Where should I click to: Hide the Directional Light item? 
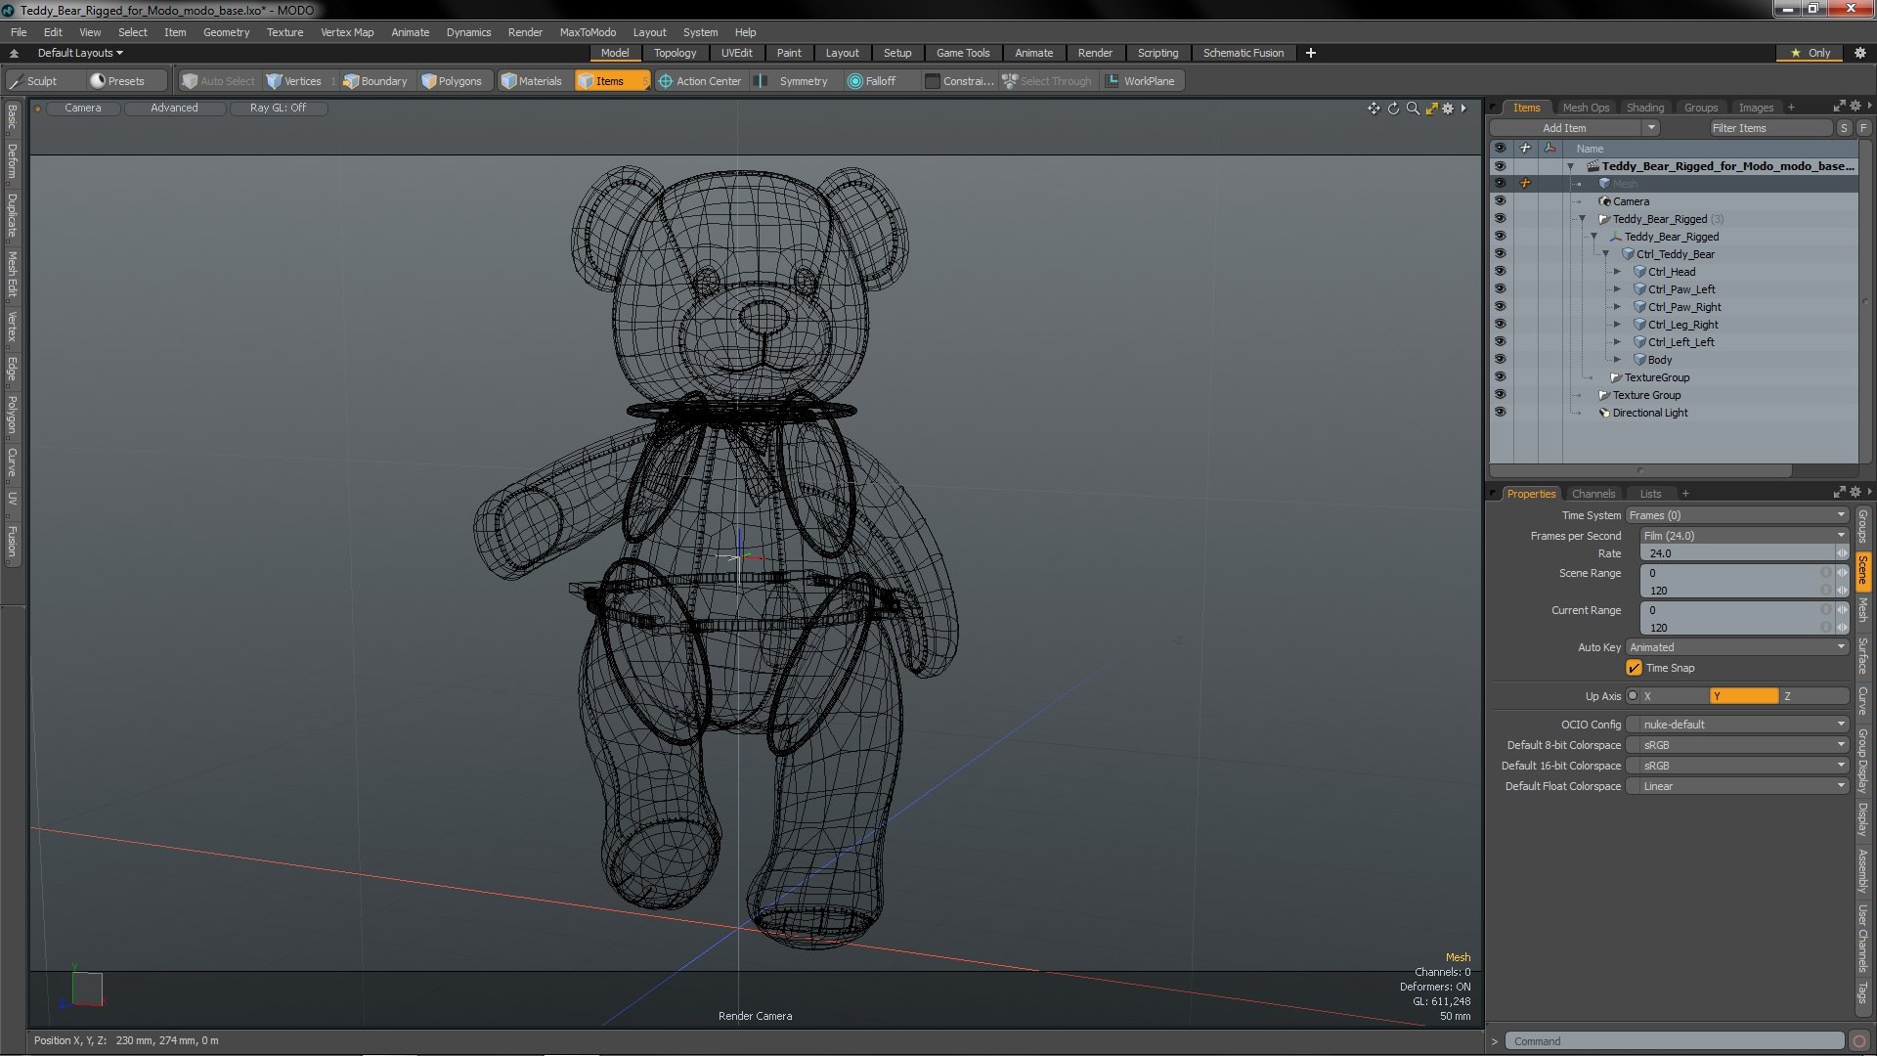(x=1500, y=413)
